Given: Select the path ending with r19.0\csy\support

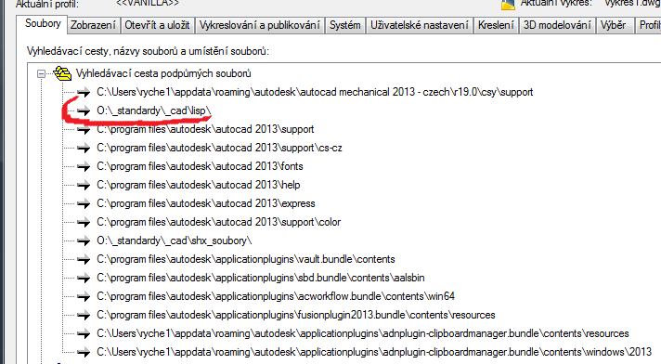Looking at the screenshot, I should click(x=315, y=92).
